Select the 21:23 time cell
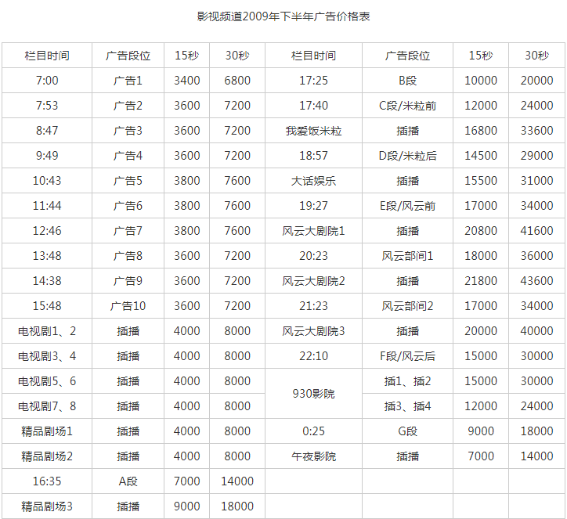Screen dimensions: 567x519 tap(313, 306)
